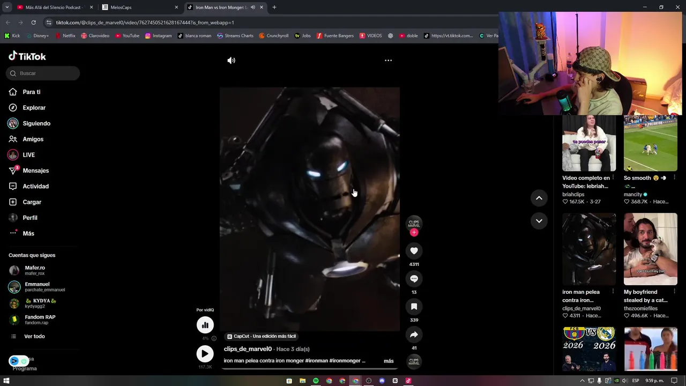Click the TikTok logo
Viewport: 686px width, 386px height.
tap(27, 56)
